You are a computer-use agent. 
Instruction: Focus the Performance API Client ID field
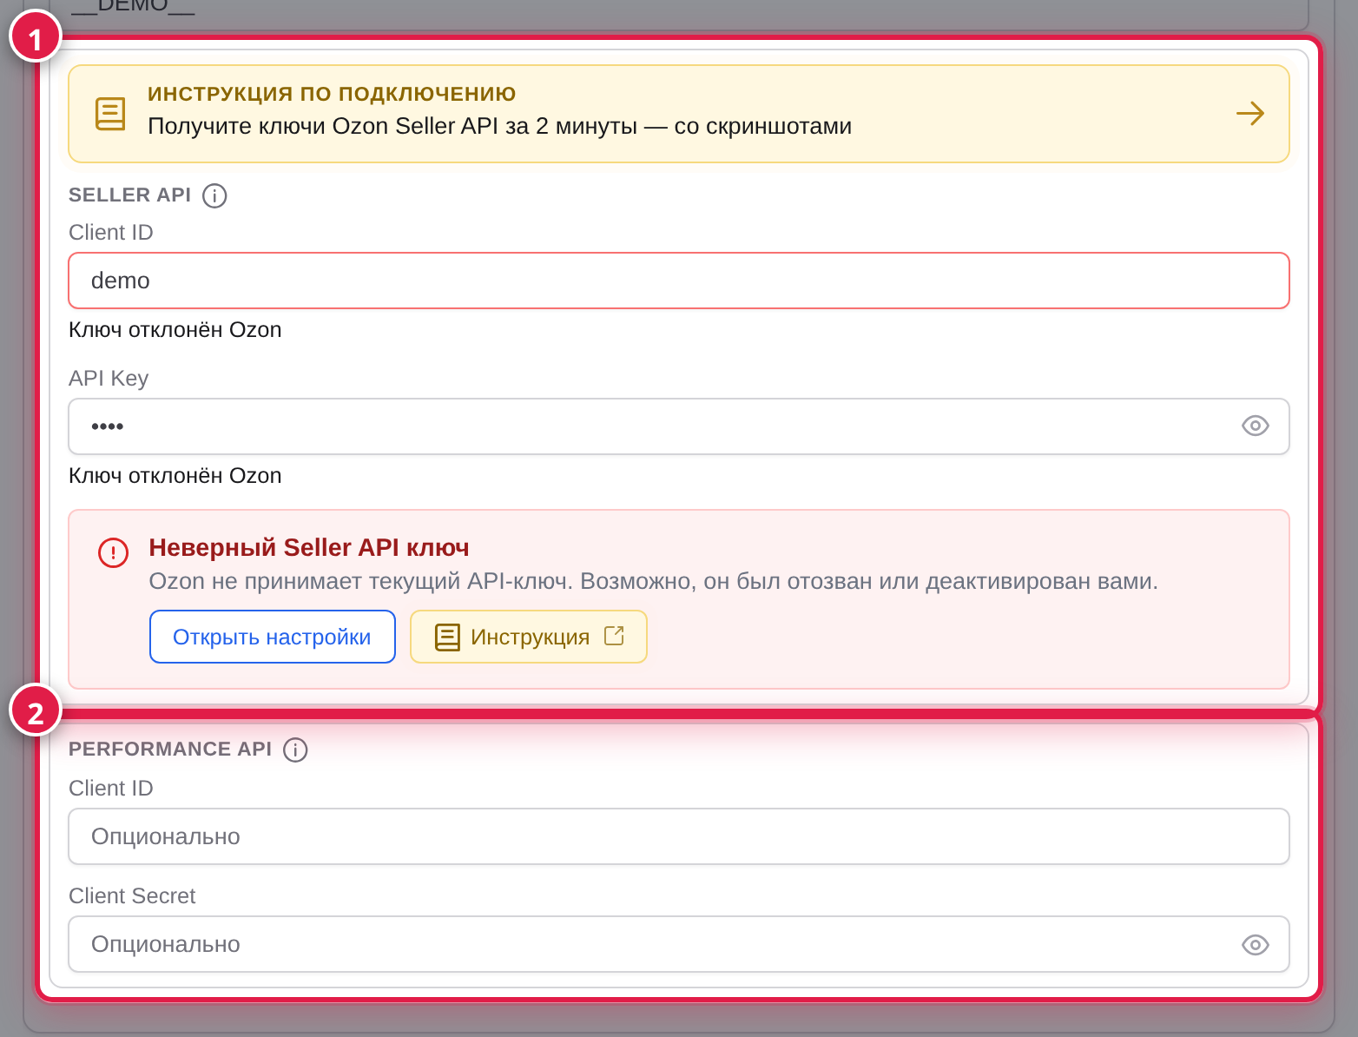coord(679,836)
